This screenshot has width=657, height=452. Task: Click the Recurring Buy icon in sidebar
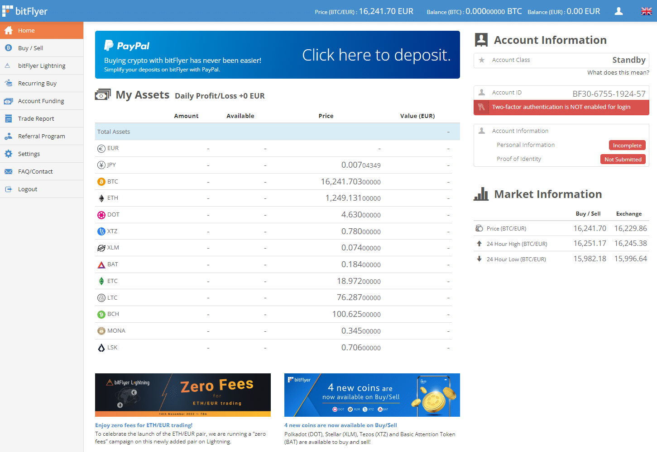[8, 83]
